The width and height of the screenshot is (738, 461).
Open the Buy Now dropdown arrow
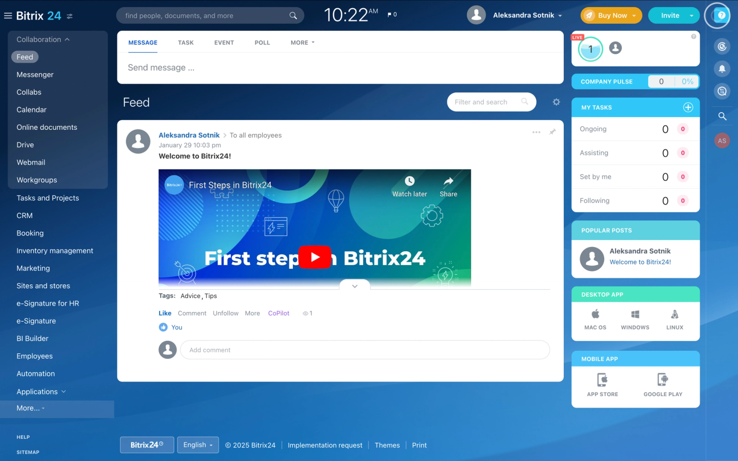[634, 16]
